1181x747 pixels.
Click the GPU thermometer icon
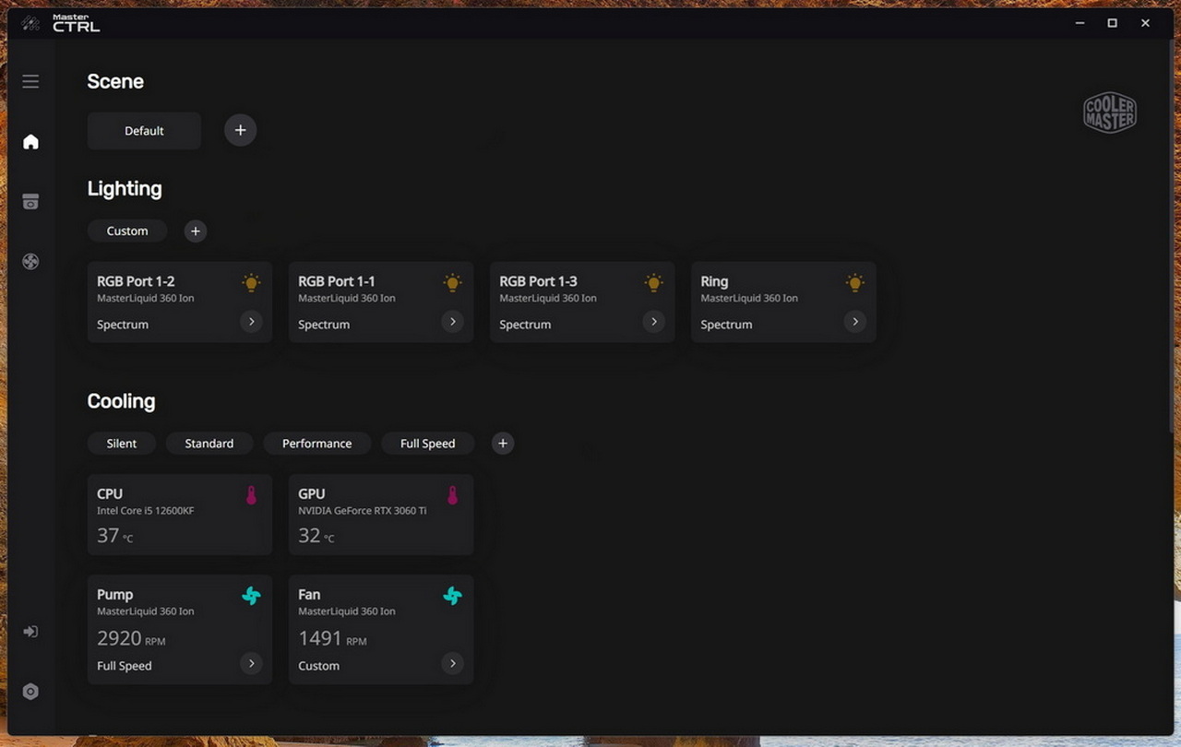click(452, 496)
